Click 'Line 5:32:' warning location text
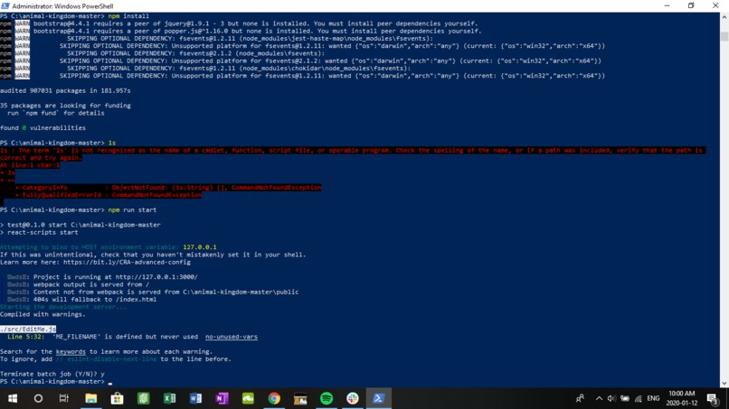Screen dimensions: 729x409 26,337
